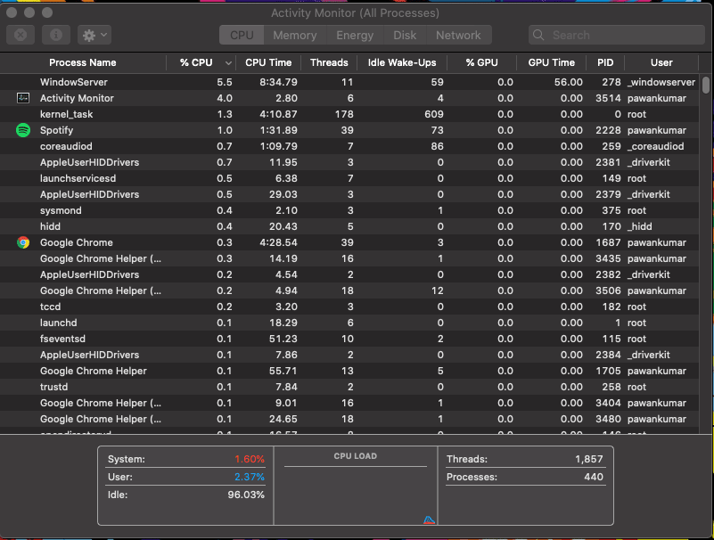Switch to the Energy tab
This screenshot has width=714, height=540.
(x=355, y=35)
